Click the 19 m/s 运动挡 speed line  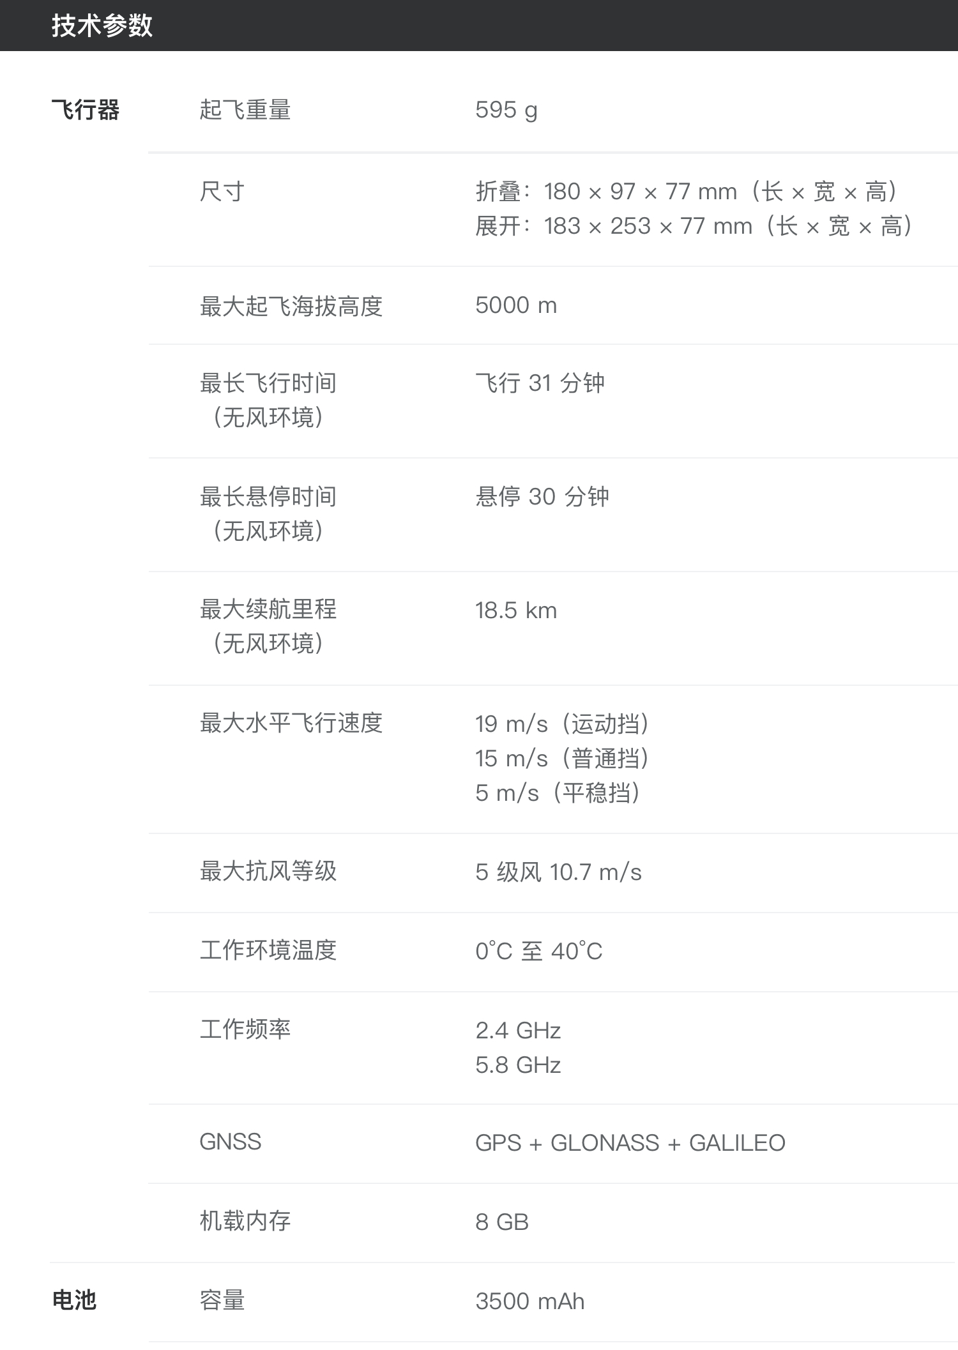point(562,724)
